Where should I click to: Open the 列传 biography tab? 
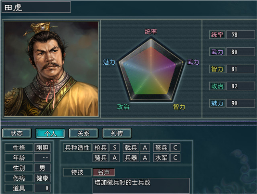[x=117, y=133]
